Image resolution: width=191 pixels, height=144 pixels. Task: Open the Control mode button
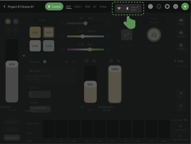tap(54, 7)
